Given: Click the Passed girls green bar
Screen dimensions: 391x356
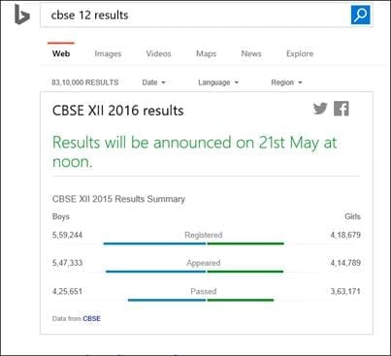Looking at the screenshot, I should point(241,300).
